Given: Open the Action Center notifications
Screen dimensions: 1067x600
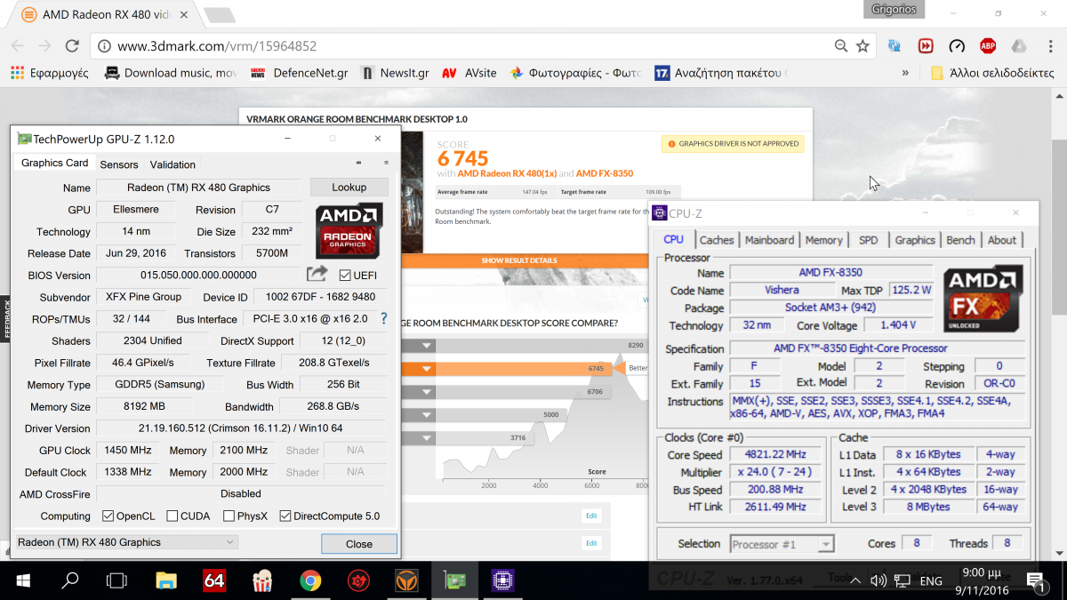Looking at the screenshot, I should pyautogui.click(x=1036, y=581).
